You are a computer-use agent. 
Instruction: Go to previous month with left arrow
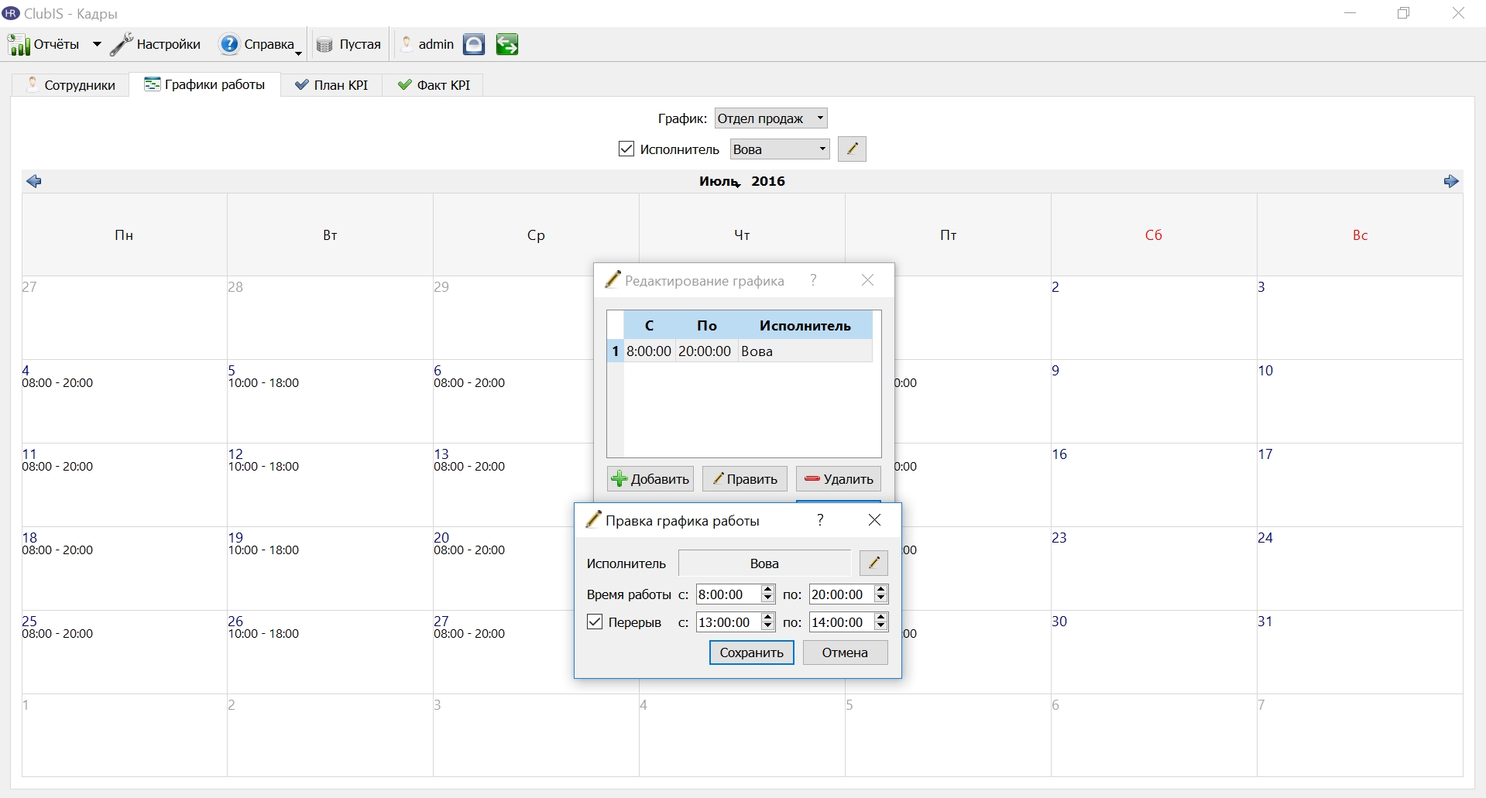coord(33,181)
